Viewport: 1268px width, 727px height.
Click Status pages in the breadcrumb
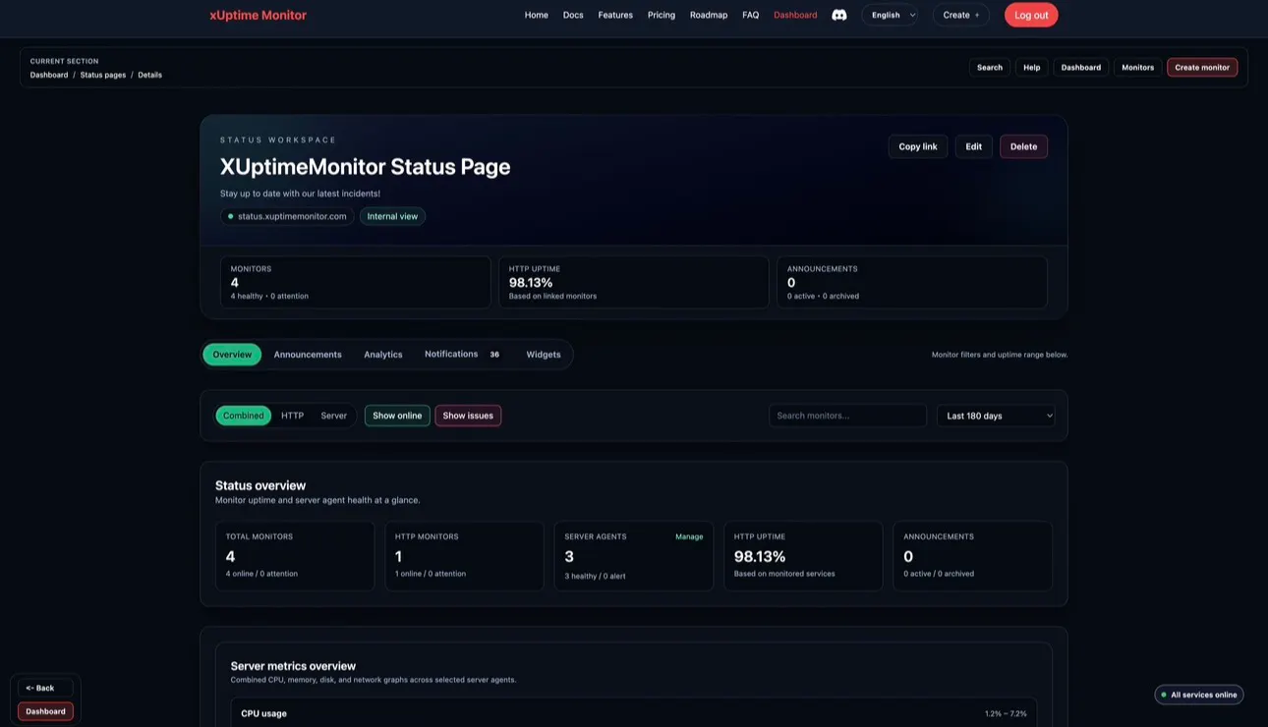coord(103,75)
